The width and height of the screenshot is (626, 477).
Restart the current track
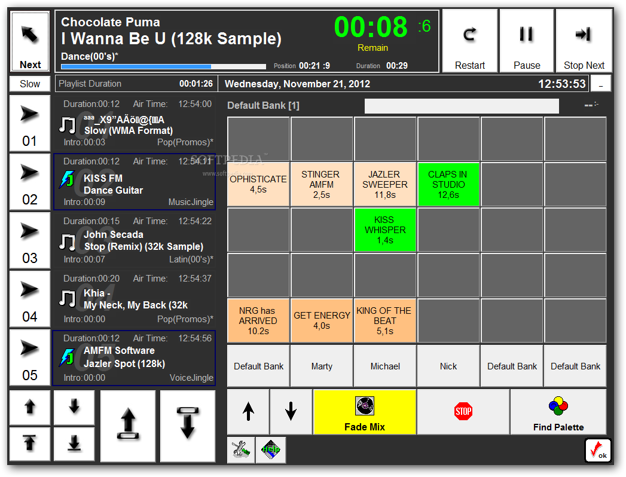pyautogui.click(x=469, y=41)
